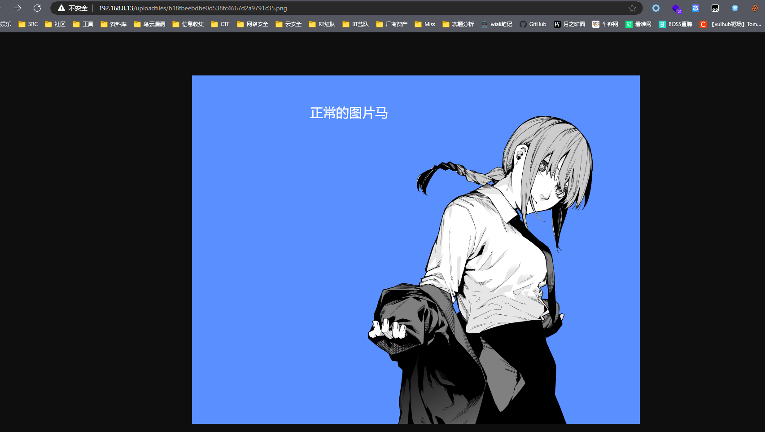Viewport: 765px width, 432px height.
Task: Expand the 网络安全 bookmarks folder
Action: (253, 24)
